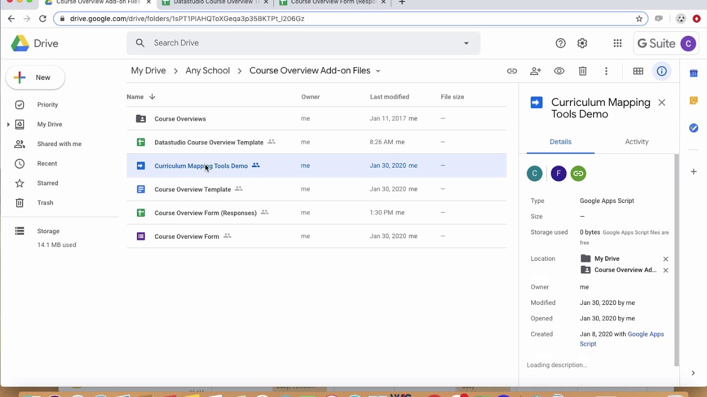Open the Google Apps Script link

[645, 334]
